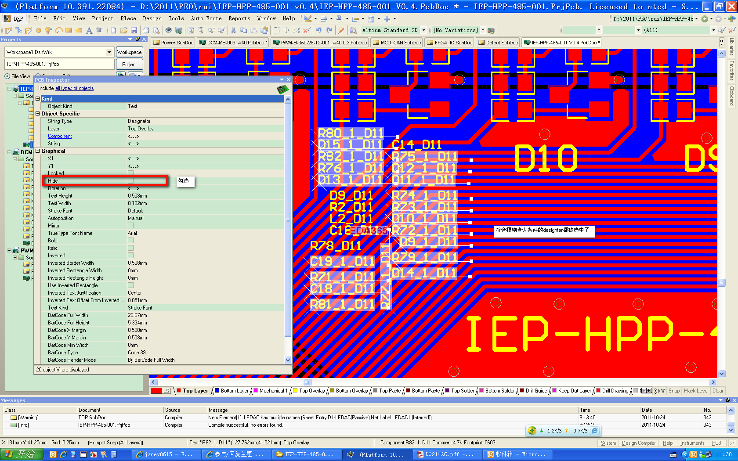738x461 pixels.
Task: Create a new document via toolbar icon
Action: pos(113,30)
